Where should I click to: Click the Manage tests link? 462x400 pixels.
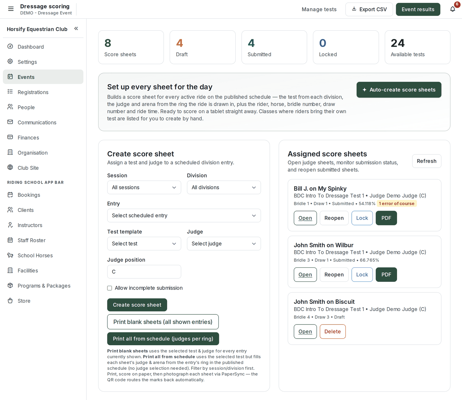click(x=319, y=9)
